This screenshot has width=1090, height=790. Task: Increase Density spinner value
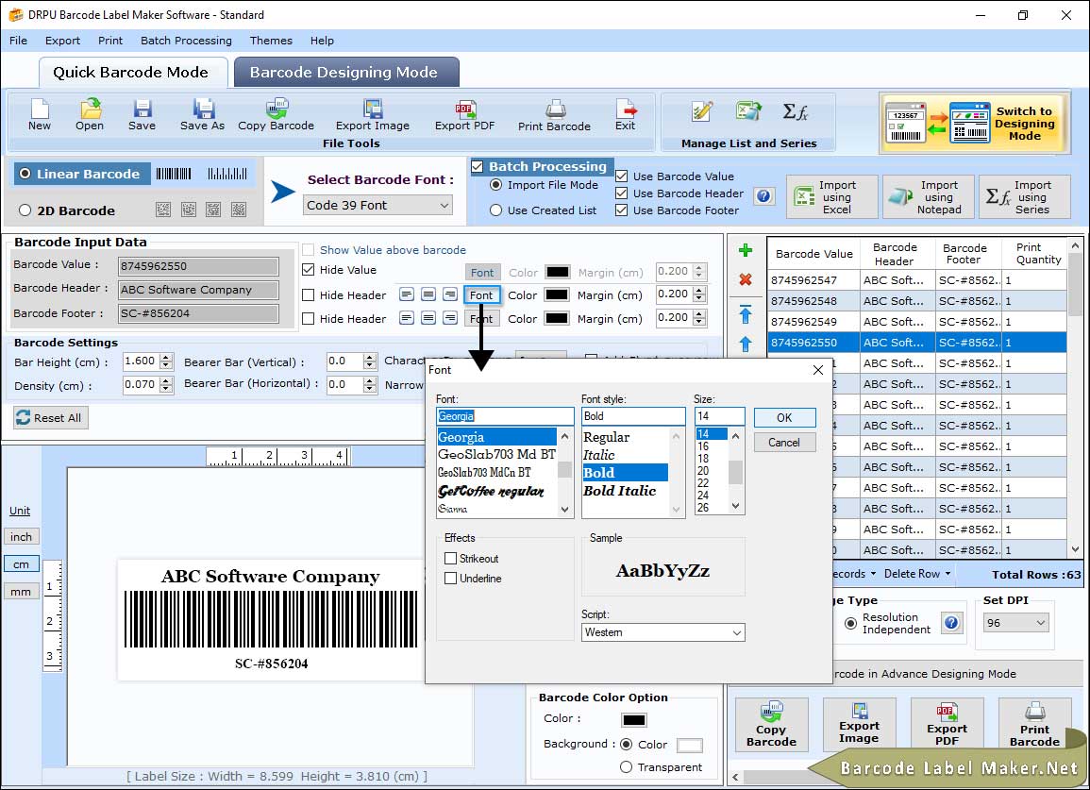pos(165,380)
